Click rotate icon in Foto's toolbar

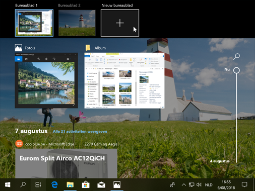(54, 59)
